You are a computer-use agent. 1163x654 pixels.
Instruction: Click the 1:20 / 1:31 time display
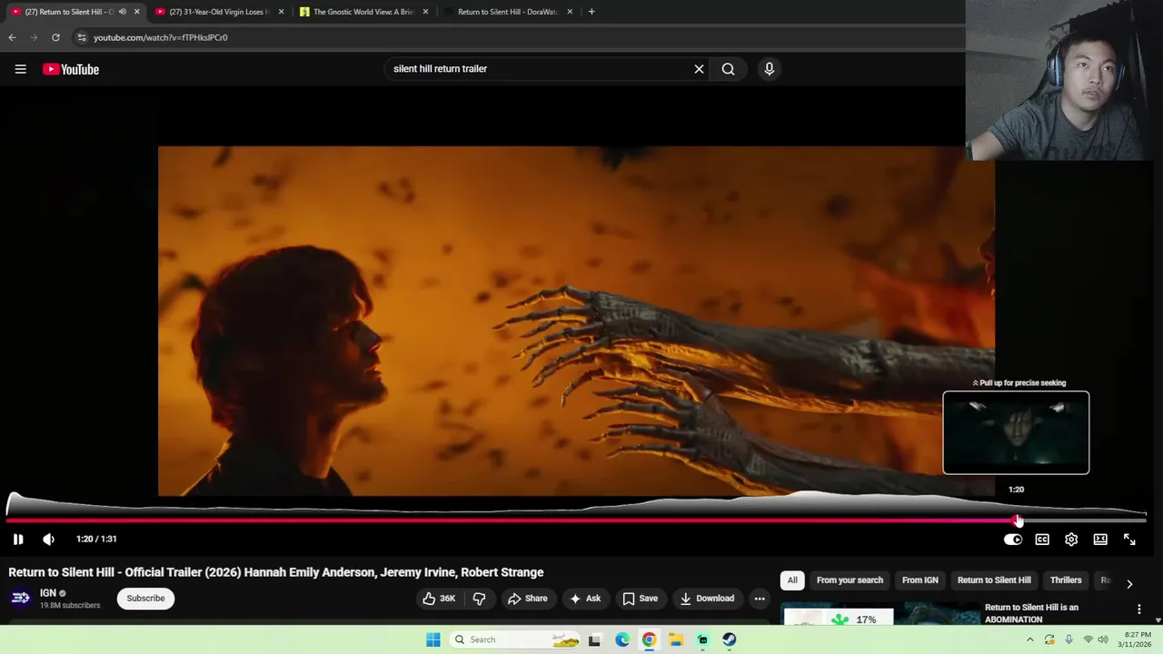pyautogui.click(x=96, y=539)
